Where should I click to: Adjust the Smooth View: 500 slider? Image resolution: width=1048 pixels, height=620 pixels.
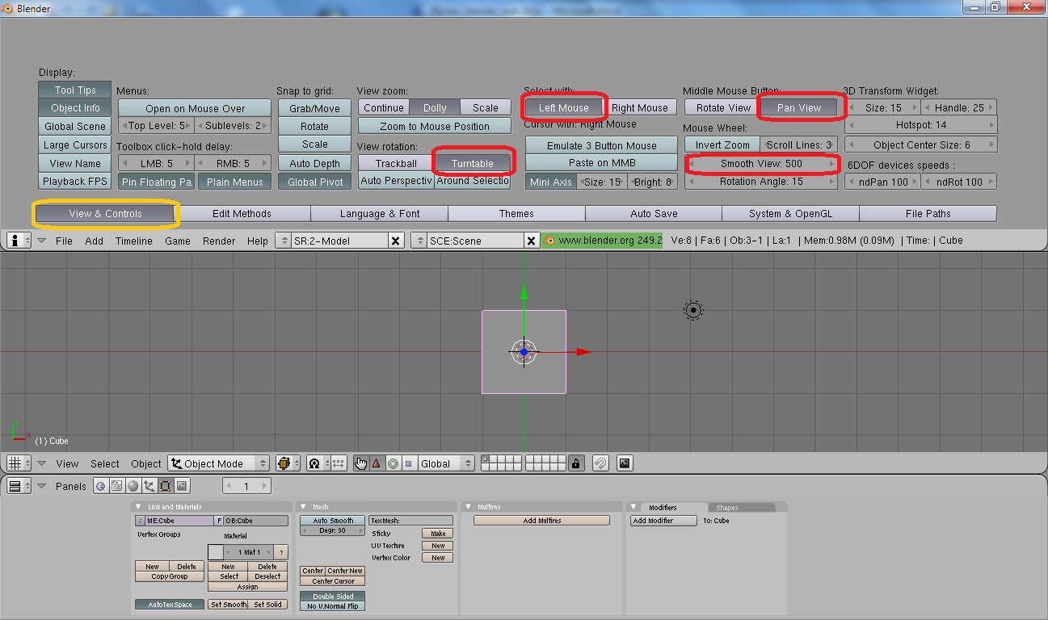[761, 163]
